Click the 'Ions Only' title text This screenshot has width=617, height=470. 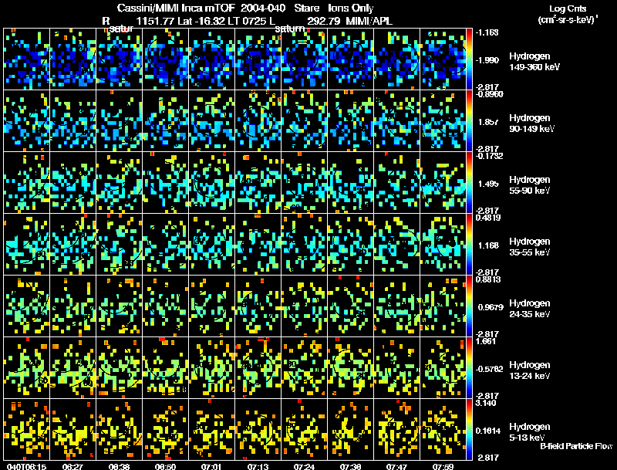[351, 8]
